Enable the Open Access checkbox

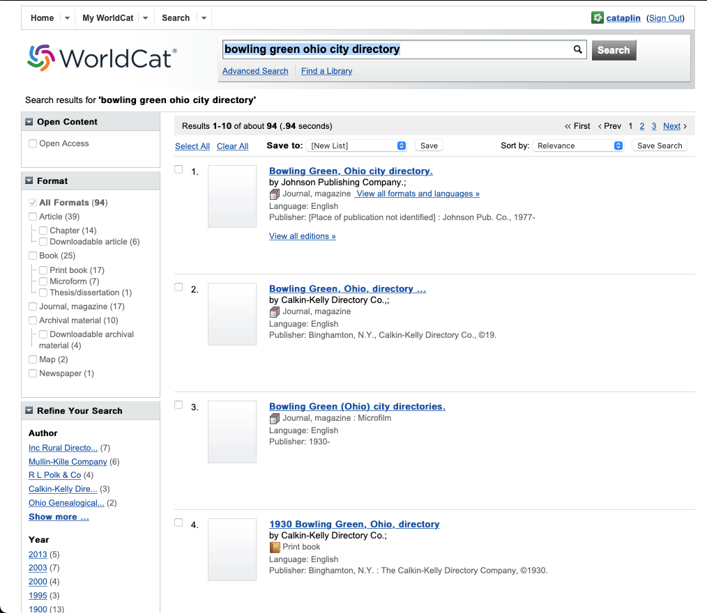pyautogui.click(x=33, y=143)
